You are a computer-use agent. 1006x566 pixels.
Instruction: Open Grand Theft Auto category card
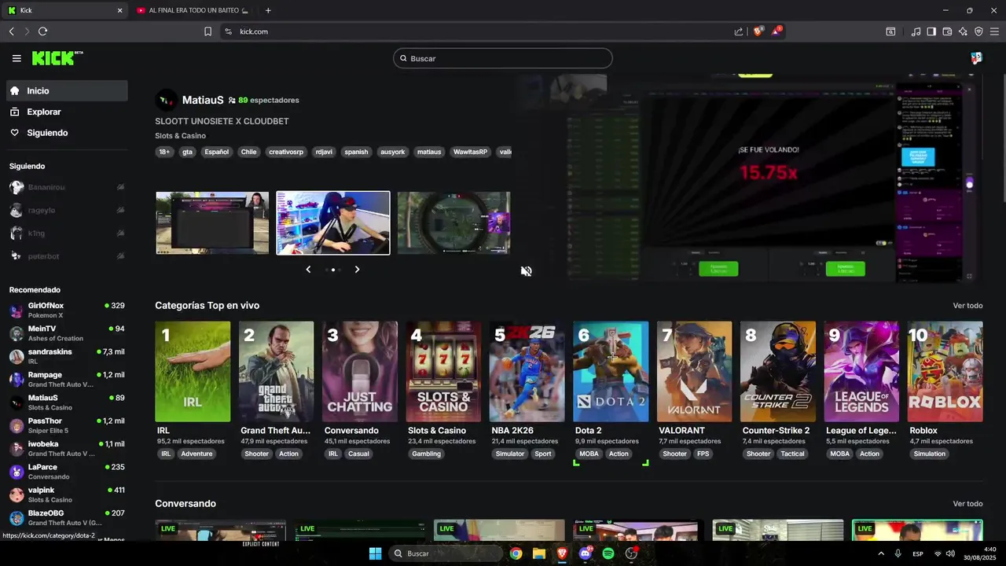(x=276, y=371)
